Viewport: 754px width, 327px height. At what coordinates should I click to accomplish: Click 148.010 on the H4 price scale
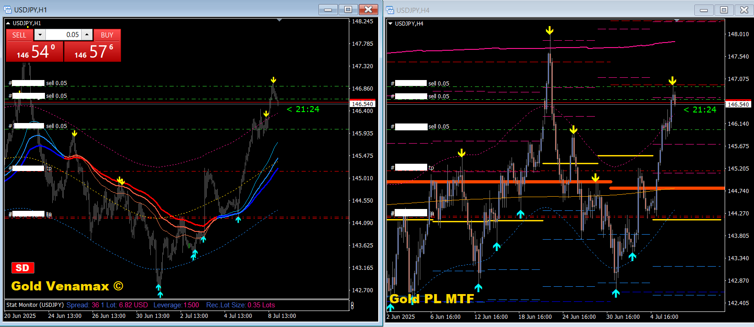738,34
